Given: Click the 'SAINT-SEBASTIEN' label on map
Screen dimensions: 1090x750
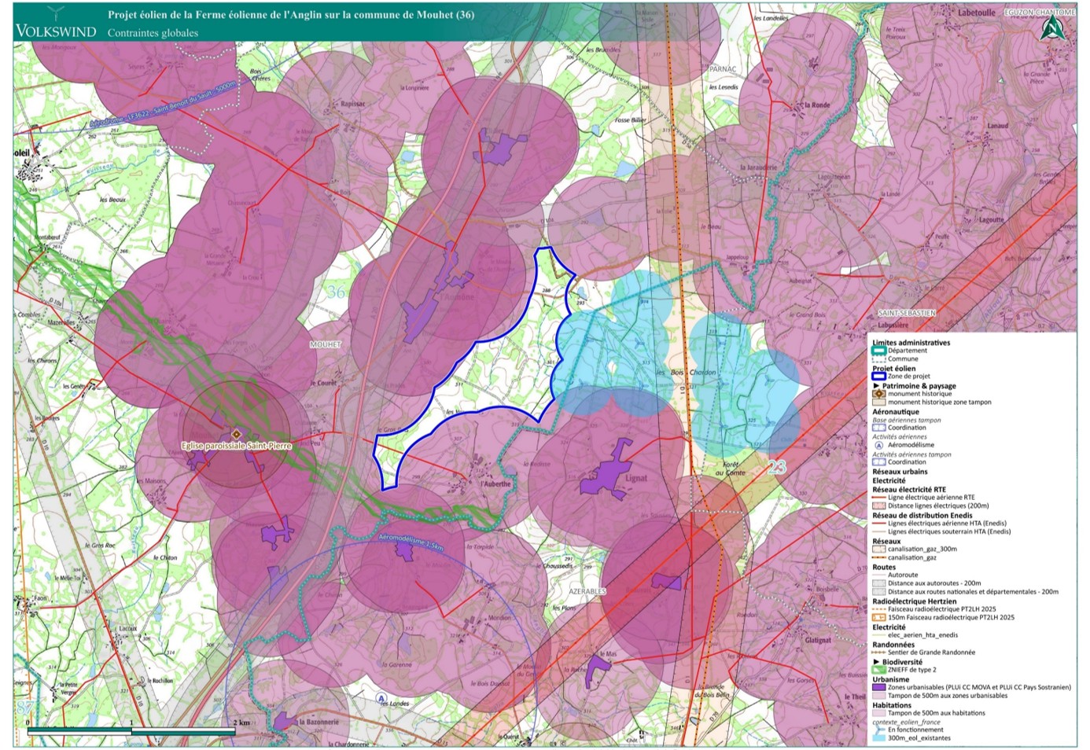Looking at the screenshot, I should click(x=907, y=313).
